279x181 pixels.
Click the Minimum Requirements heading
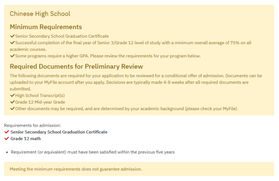pos(46,27)
